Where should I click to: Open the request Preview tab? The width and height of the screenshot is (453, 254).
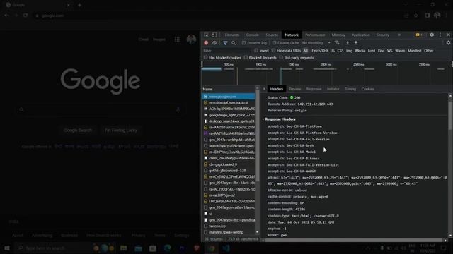[294, 89]
